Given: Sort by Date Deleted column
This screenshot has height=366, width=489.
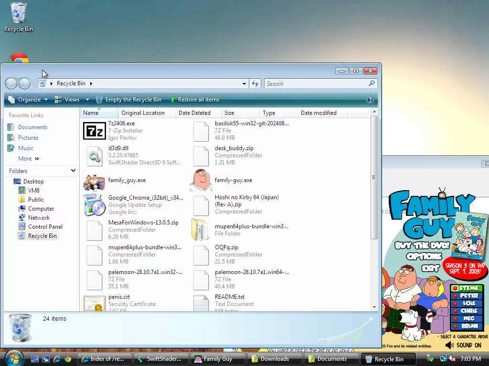Looking at the screenshot, I should point(198,112).
